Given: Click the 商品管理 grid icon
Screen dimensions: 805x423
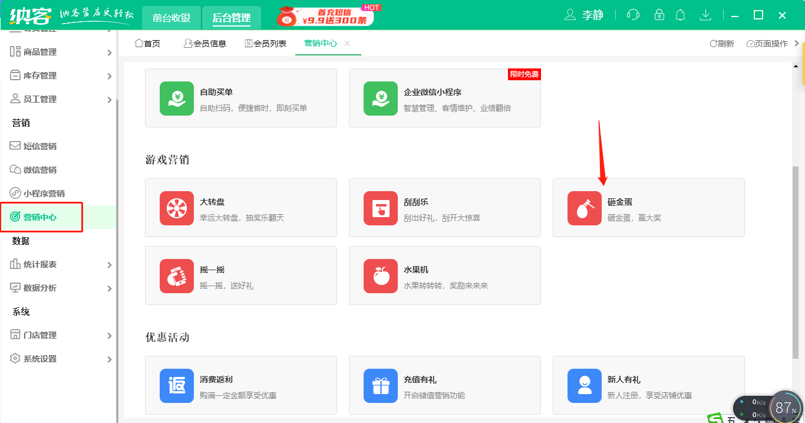Looking at the screenshot, I should point(15,51).
